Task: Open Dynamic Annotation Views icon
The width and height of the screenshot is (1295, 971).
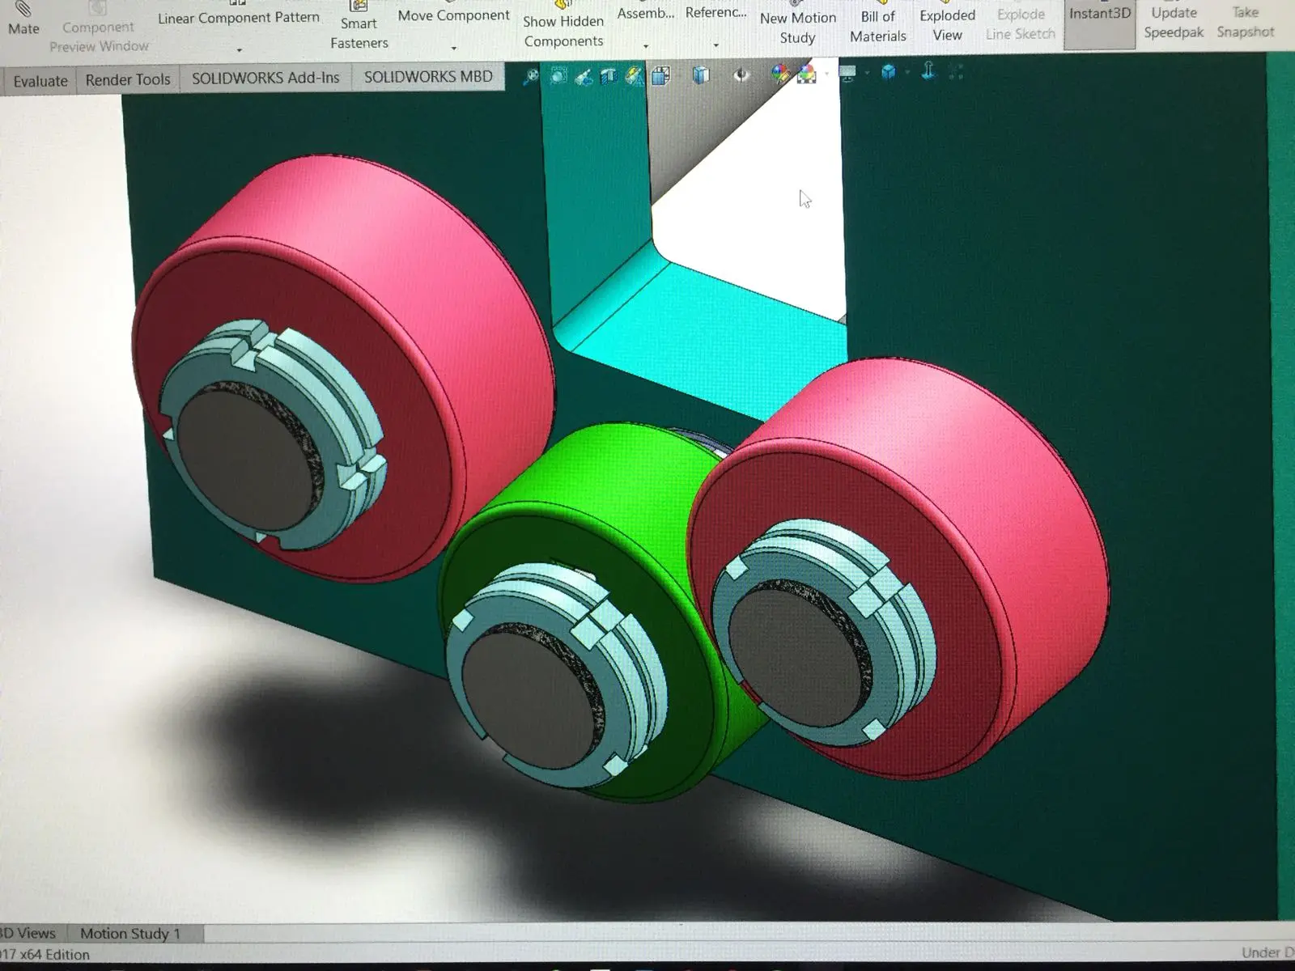Action: tap(634, 76)
